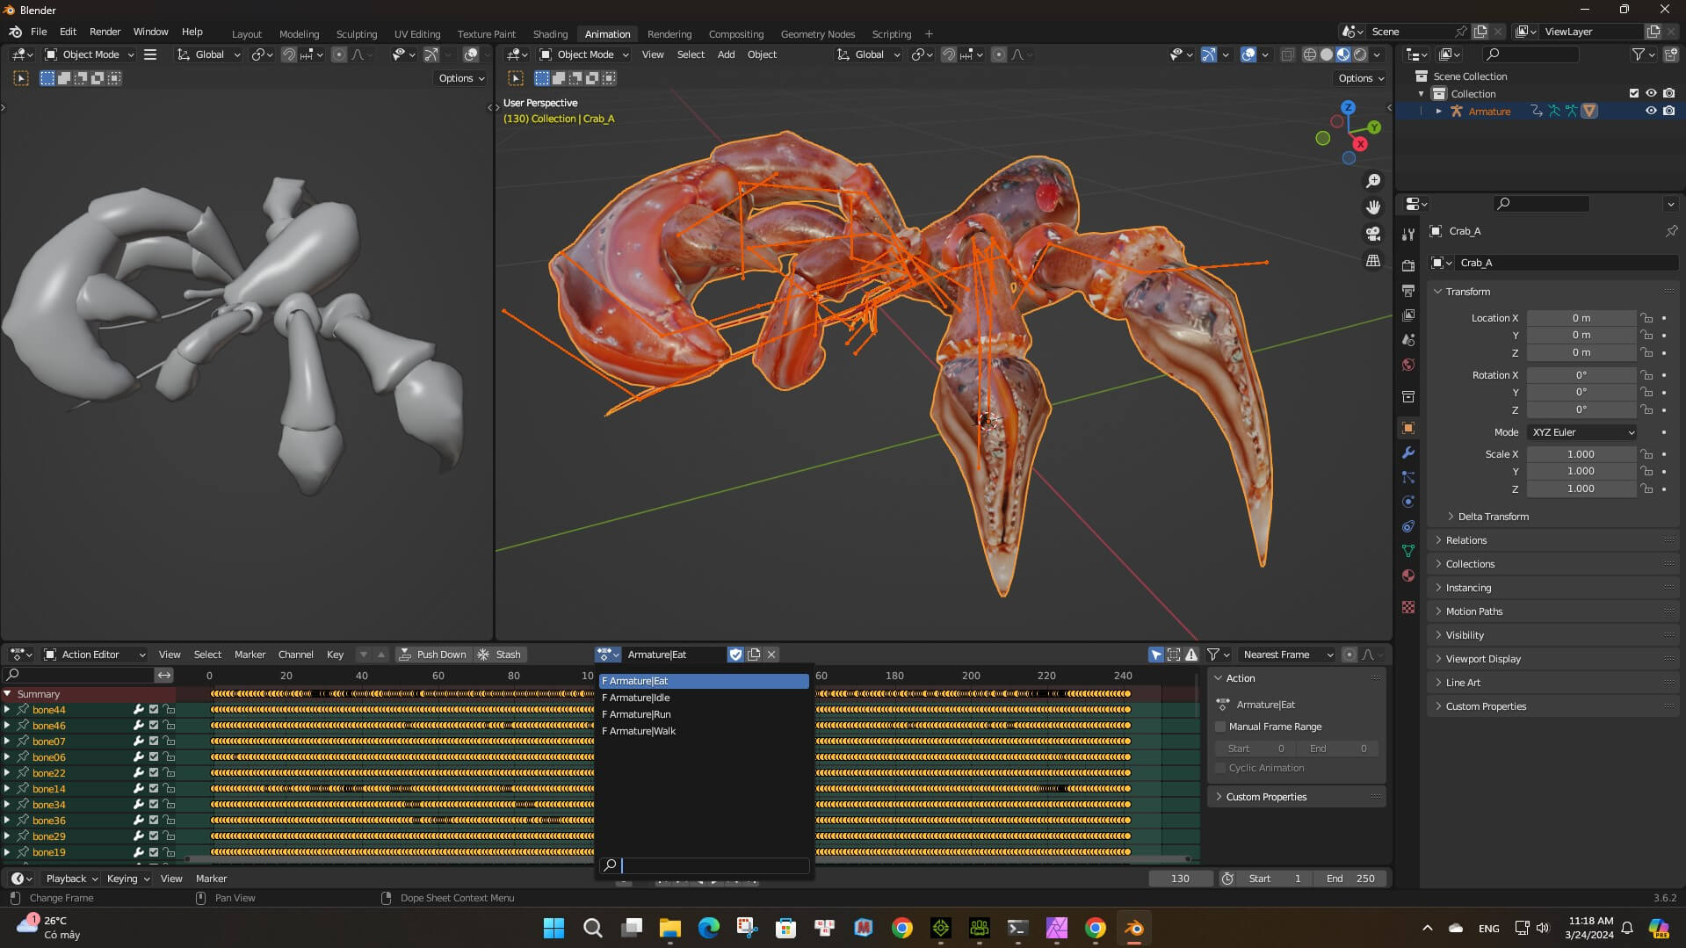Switch to the Geometry Nodes workspace tab
The image size is (1686, 948).
pos(817,34)
